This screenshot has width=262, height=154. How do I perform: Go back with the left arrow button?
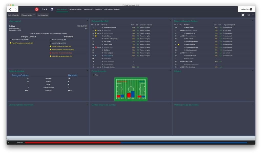coord(10,9)
